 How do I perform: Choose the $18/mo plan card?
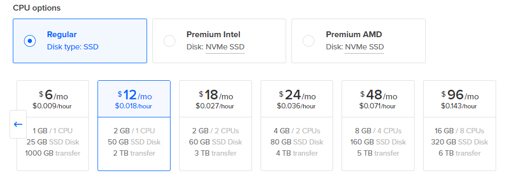(215, 125)
